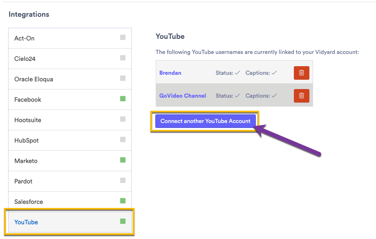Click the Oracle Eloqua status indicator
This screenshot has height=239, width=376.
122,78
